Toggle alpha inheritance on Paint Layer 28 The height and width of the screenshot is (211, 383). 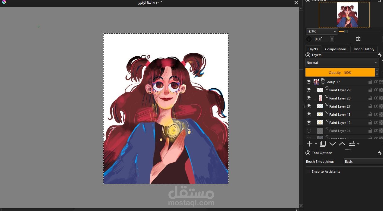tap(376, 98)
